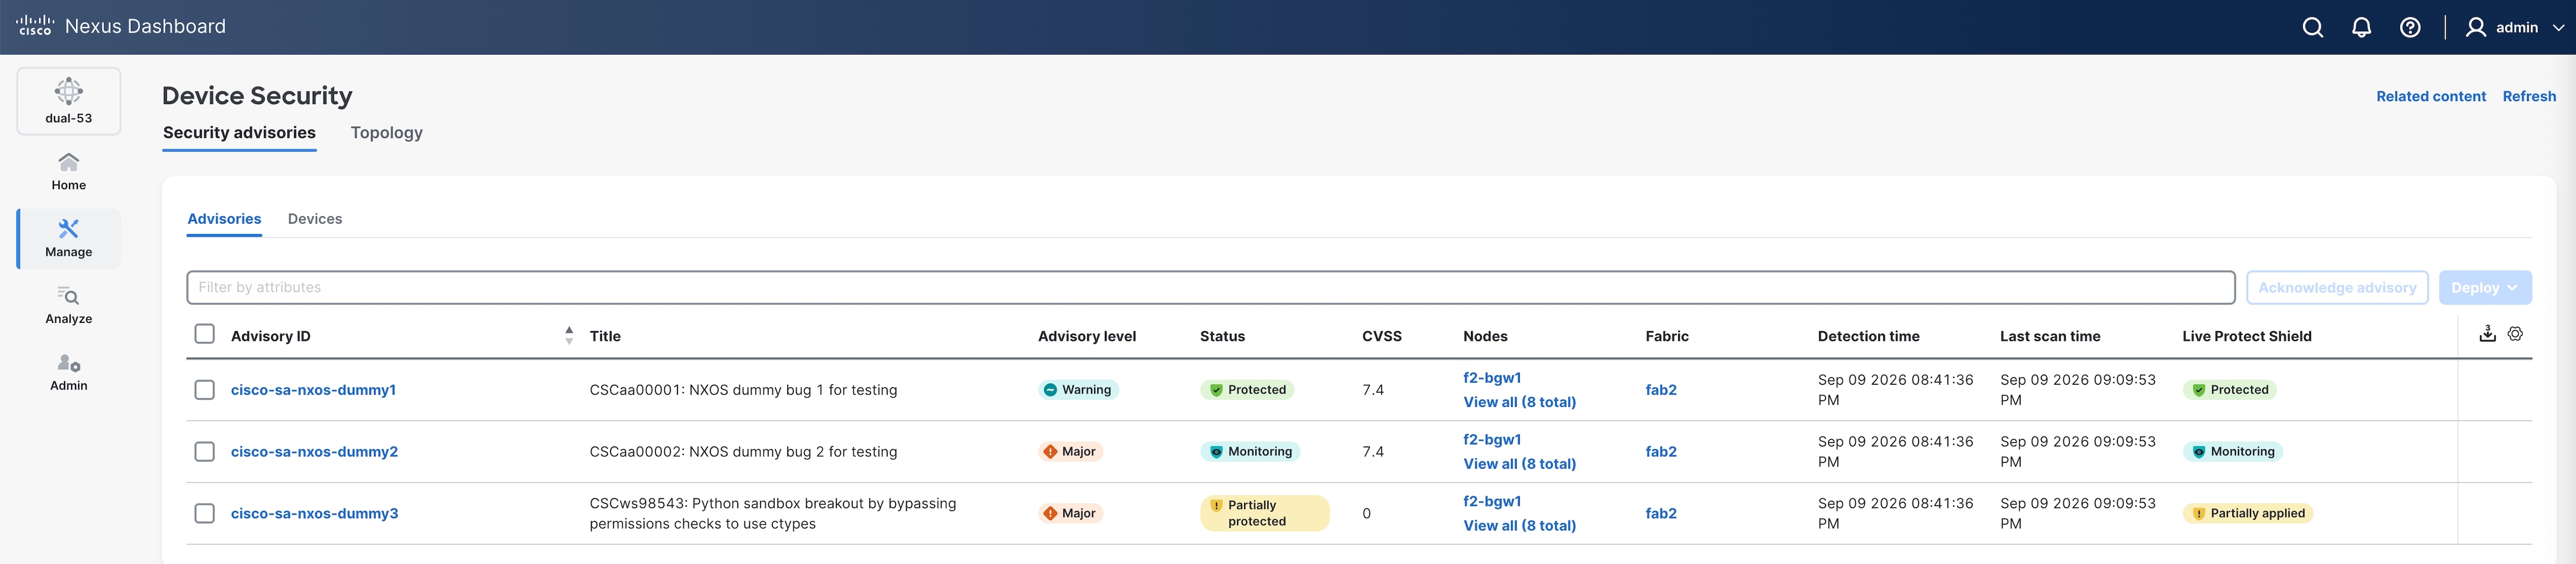View all 8 nodes for dummy3
2576x564 pixels.
[x=1519, y=526]
